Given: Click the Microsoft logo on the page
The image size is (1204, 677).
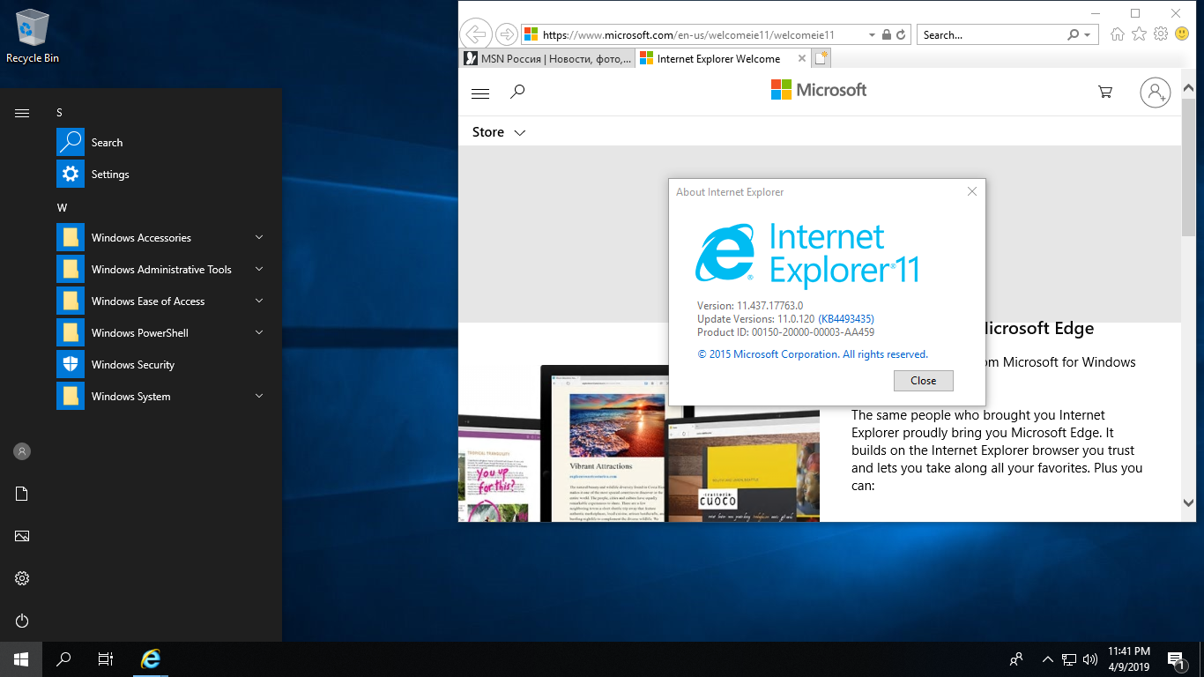Looking at the screenshot, I should [819, 90].
